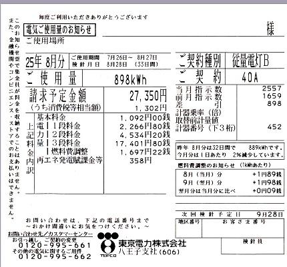
Task: Click the meter number 452
Action: tap(274, 127)
